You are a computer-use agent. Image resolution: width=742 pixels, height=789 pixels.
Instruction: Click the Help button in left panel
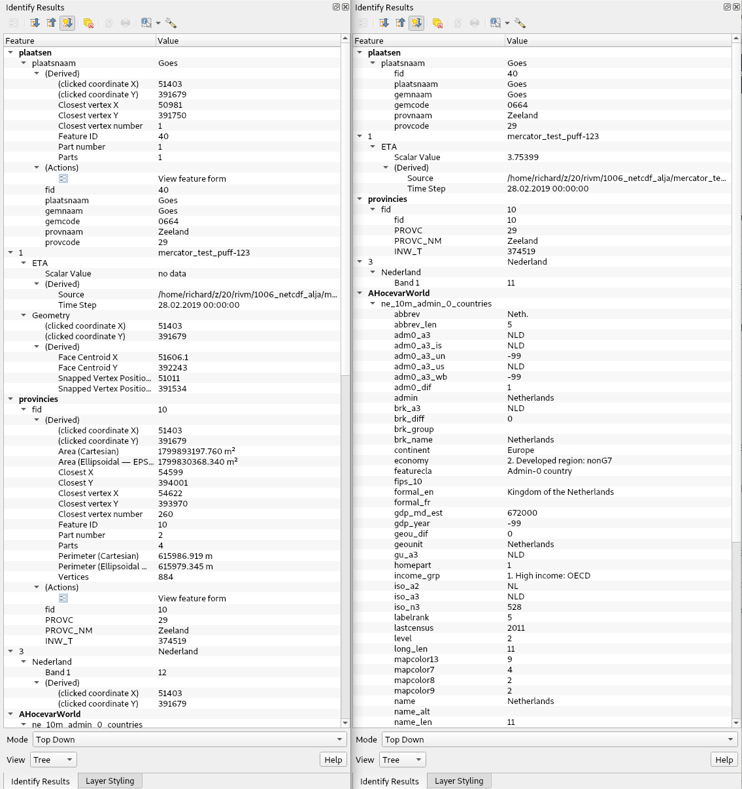(x=333, y=760)
